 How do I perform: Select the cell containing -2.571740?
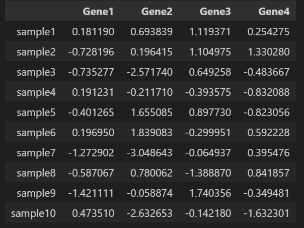click(149, 72)
